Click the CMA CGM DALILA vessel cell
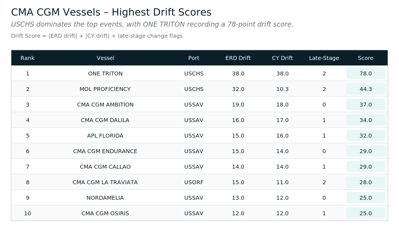Screen dimensions: 399x233 coord(105,120)
